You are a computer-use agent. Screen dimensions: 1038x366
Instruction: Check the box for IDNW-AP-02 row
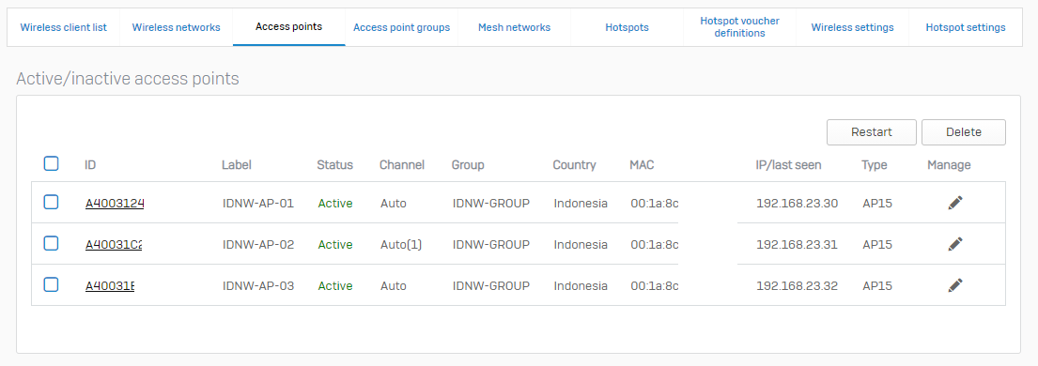[x=51, y=244]
